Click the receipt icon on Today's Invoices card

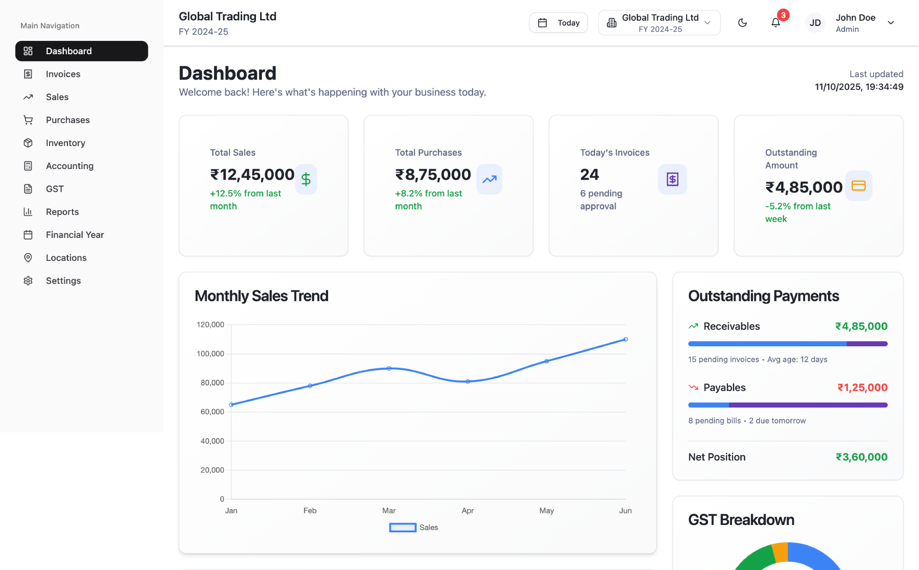tap(673, 179)
